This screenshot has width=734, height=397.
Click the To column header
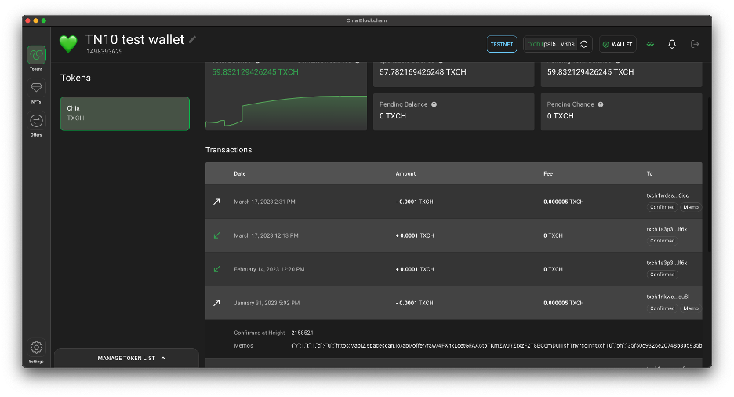649,173
